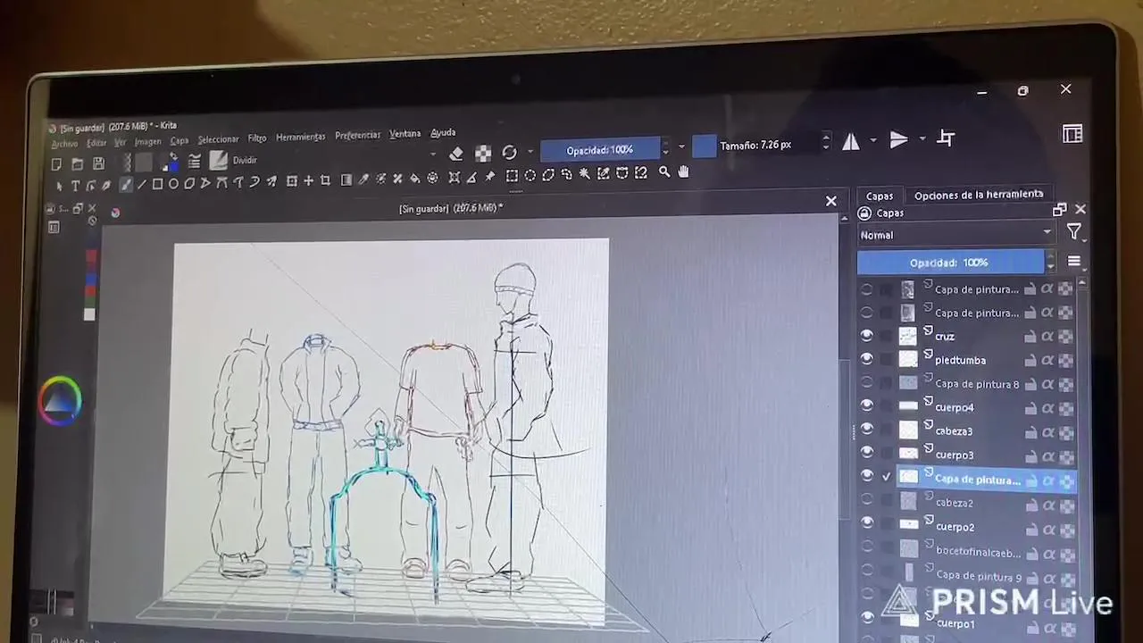Select the Zoom magnifier tool
Viewport: 1143px width, 643px height.
click(x=664, y=171)
